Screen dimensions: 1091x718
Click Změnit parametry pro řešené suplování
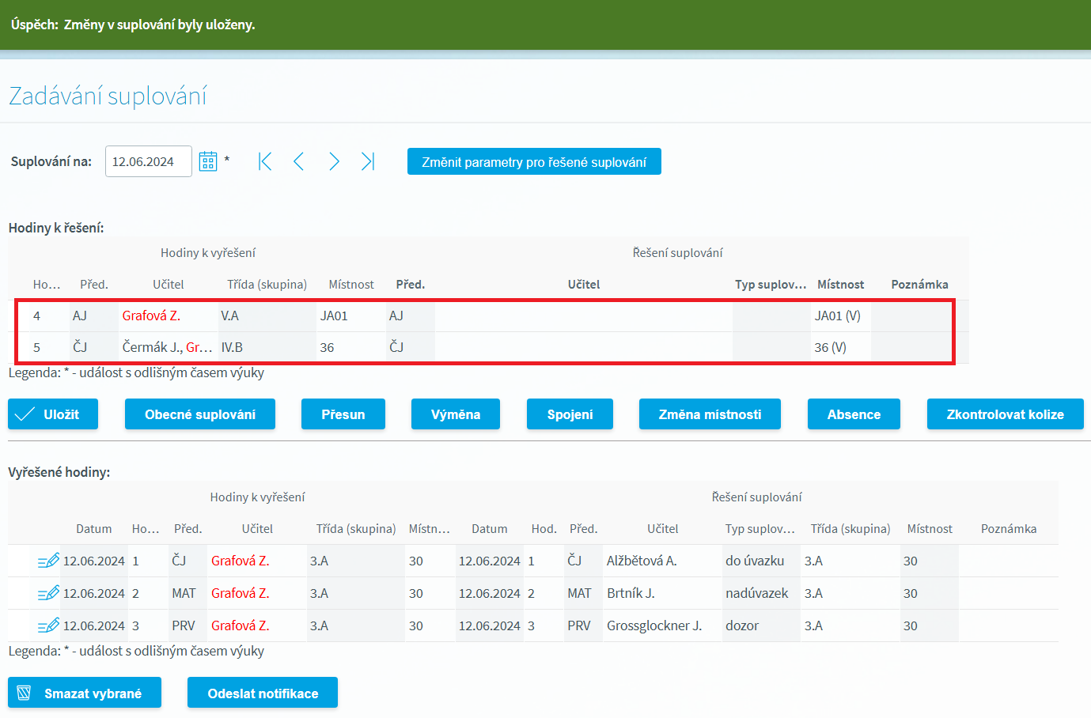point(534,161)
